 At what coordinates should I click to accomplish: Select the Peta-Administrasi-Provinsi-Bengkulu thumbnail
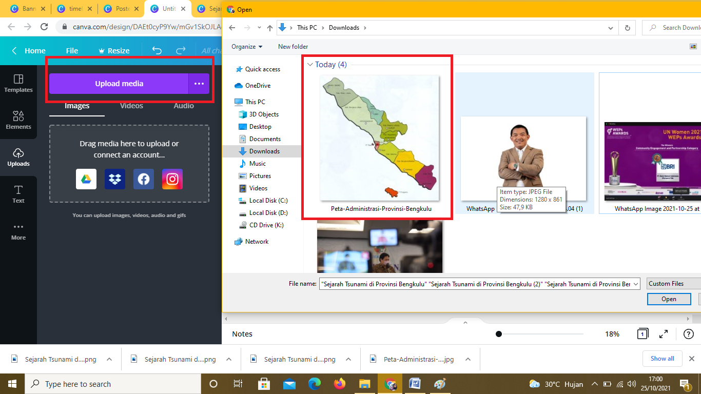click(379, 139)
